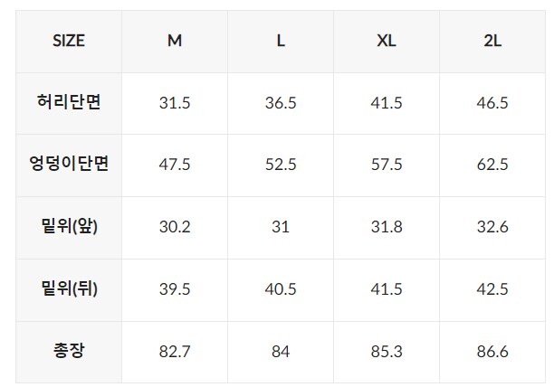Screen dimensions: 554x387
Task: Click the 82.7 total length value
Action: [175, 352]
